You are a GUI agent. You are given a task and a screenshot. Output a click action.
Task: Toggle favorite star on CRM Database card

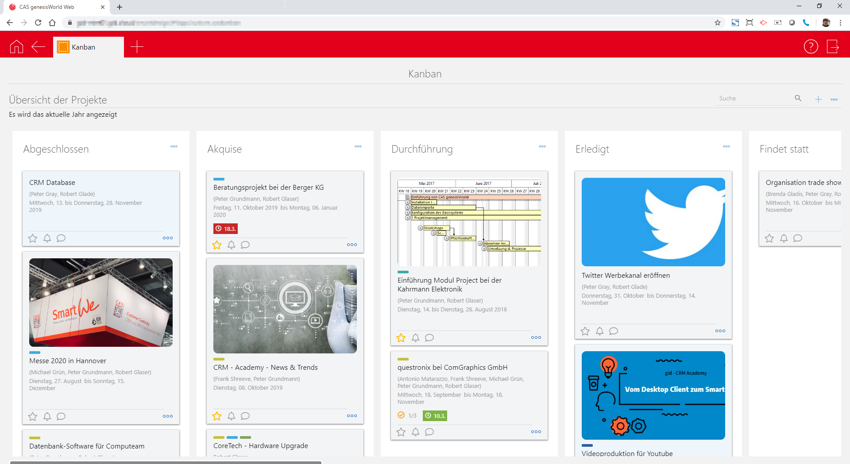[33, 238]
